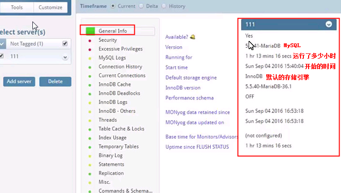The width and height of the screenshot is (341, 193).
Task: Toggle the checkbox beside server 111
Action: [x=2, y=56]
